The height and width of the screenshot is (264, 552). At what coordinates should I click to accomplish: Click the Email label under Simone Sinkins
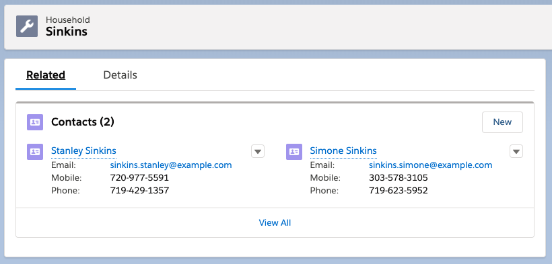point(322,165)
